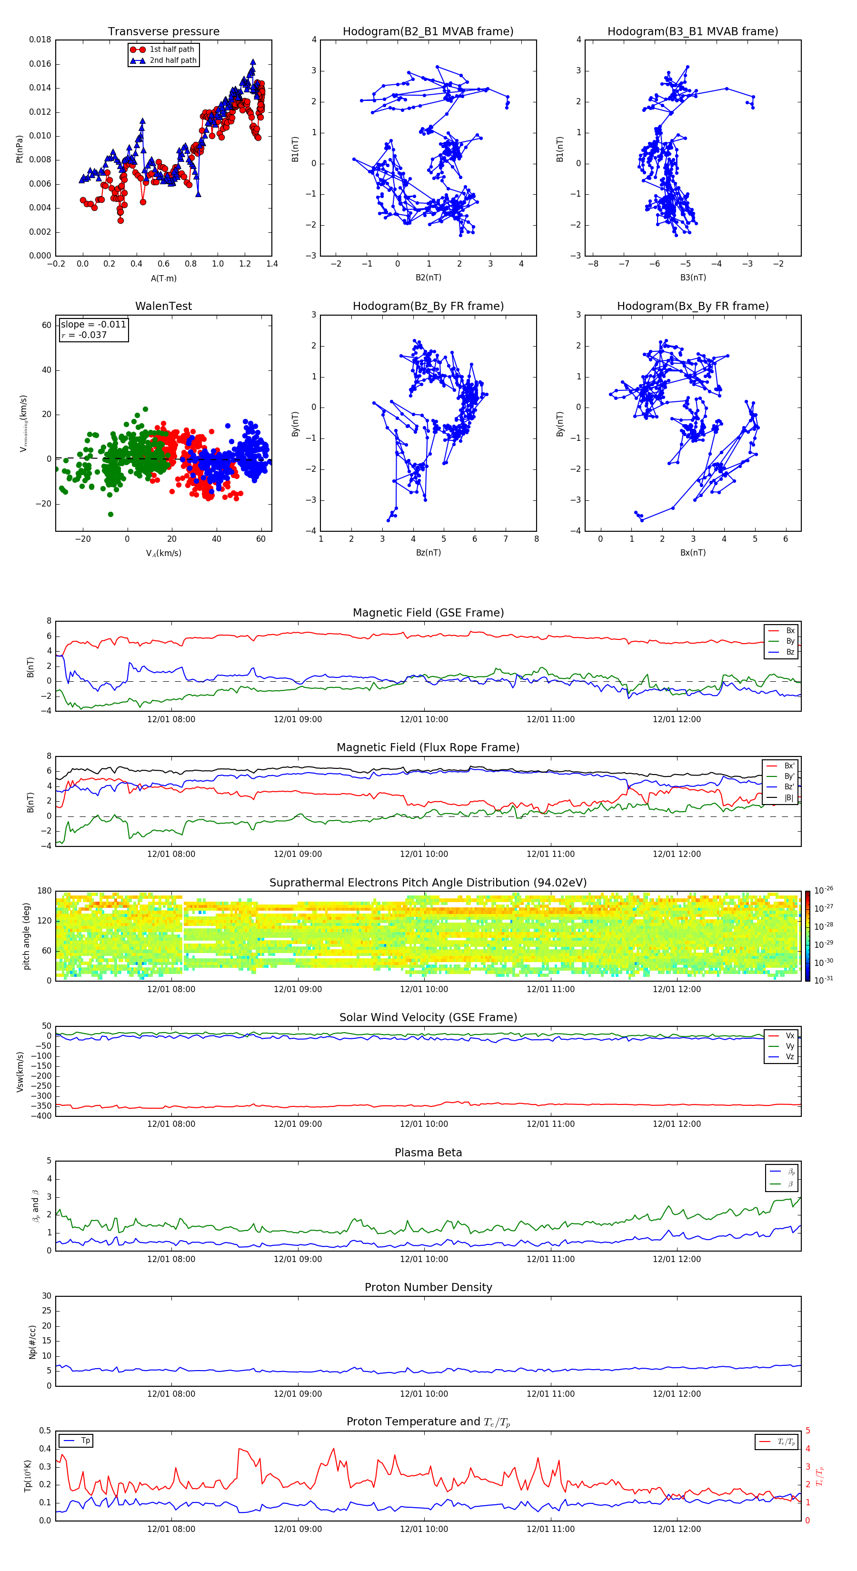857x1571 pixels.
Task: Click the 'A(T·m)' x-axis label
Action: [163, 278]
